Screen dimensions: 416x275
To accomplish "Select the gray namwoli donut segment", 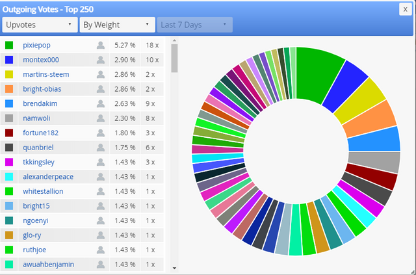I will [374, 162].
